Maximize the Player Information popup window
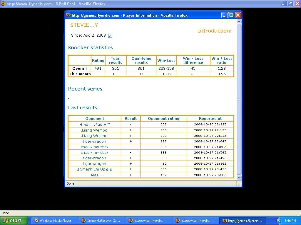Viewport: 301px width, 225px height. click(231, 15)
